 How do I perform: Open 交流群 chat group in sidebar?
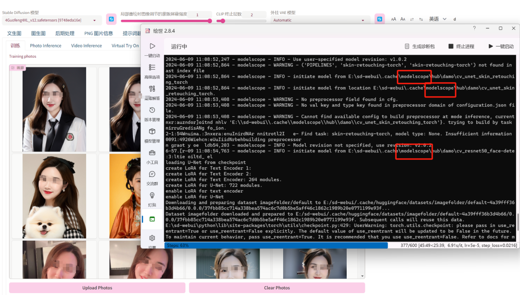[x=152, y=178]
